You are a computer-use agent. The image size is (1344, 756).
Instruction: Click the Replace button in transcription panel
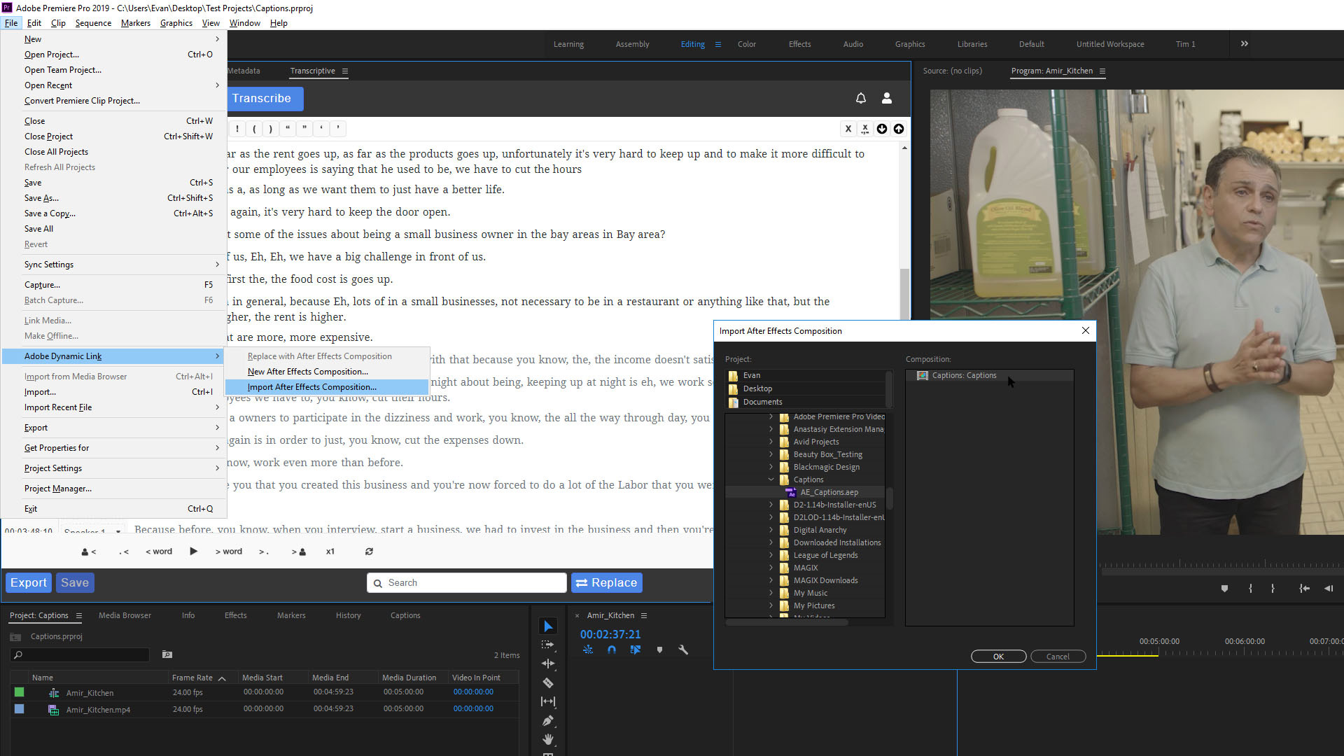[x=605, y=582]
